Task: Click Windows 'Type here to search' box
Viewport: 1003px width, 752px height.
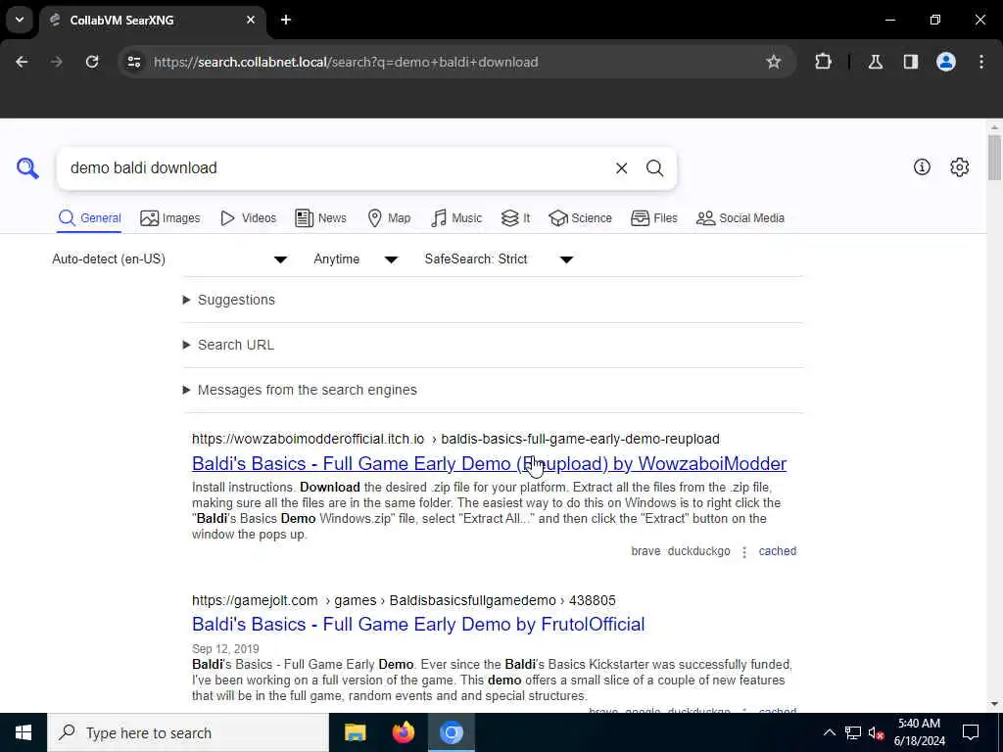Action: click(x=188, y=732)
